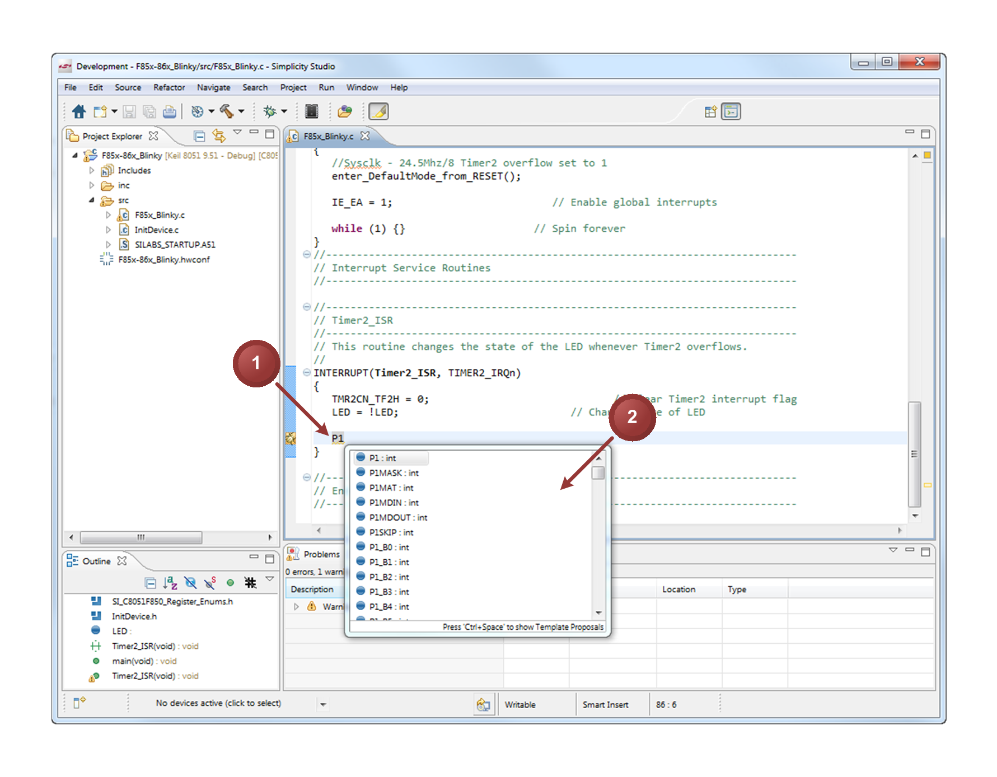Click the No devices active selector

tap(218, 703)
